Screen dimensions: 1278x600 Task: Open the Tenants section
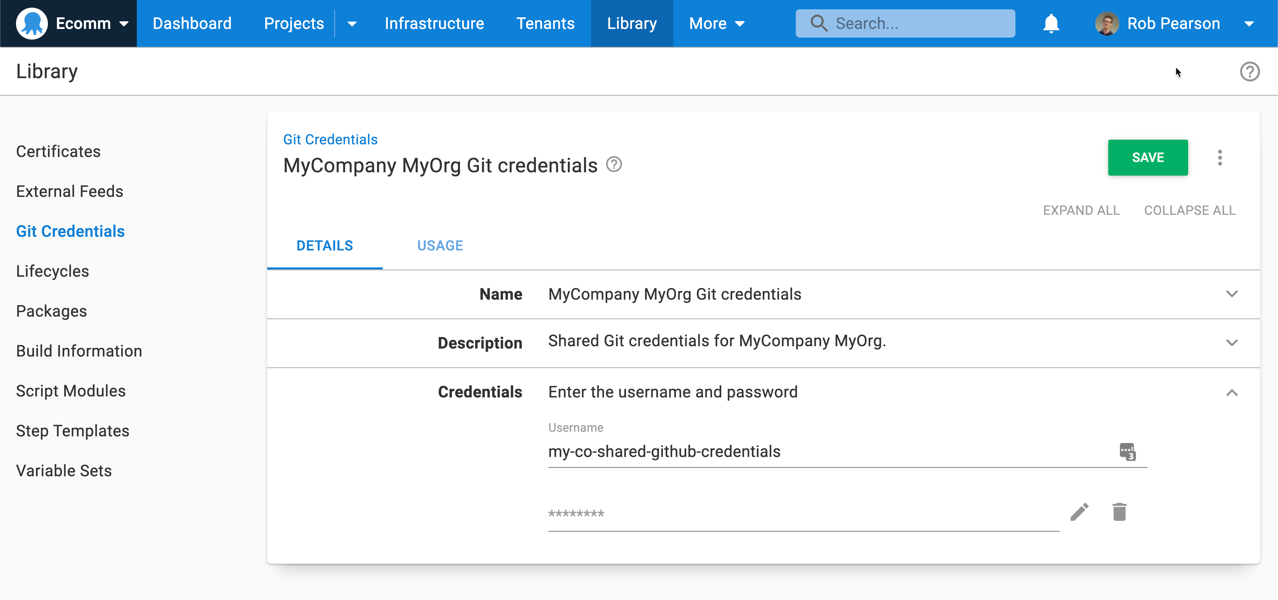click(x=545, y=23)
